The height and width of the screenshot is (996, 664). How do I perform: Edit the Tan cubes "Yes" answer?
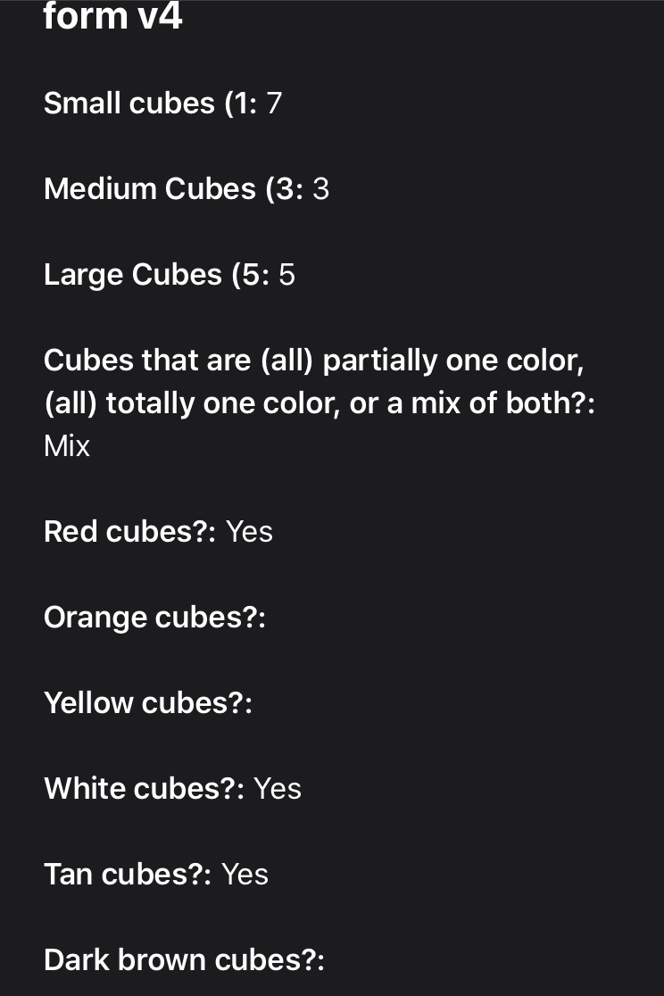tap(245, 875)
